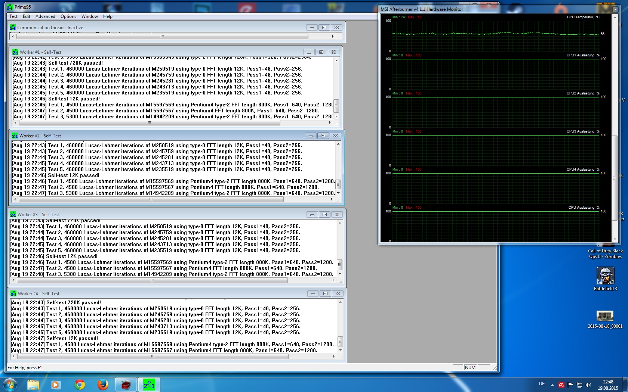Click the DE language indicator
Viewport: 628px width, 392px height.
coord(542,384)
